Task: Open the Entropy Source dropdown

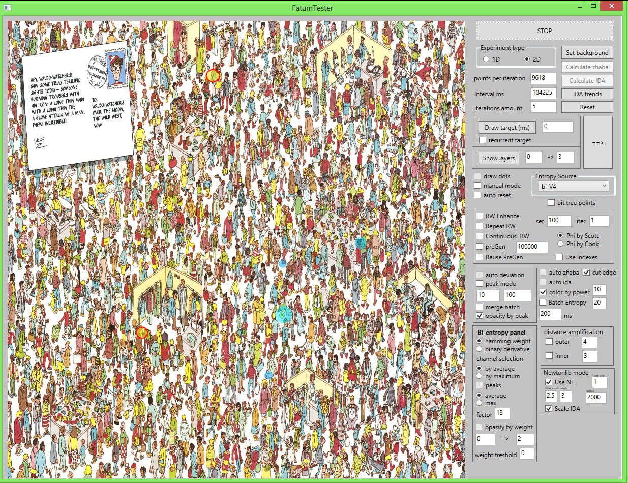Action: [x=573, y=187]
